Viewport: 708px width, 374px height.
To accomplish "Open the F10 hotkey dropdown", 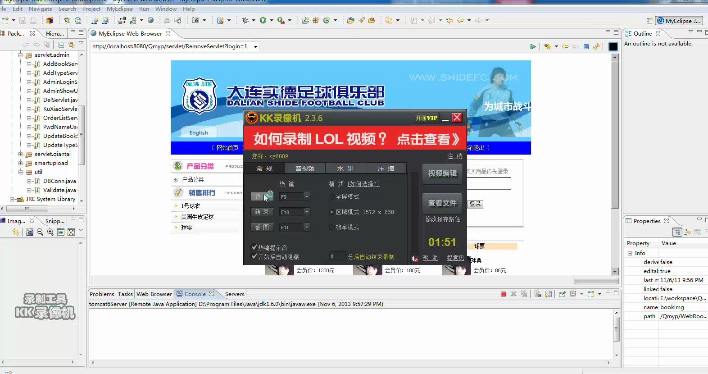I will click(307, 212).
